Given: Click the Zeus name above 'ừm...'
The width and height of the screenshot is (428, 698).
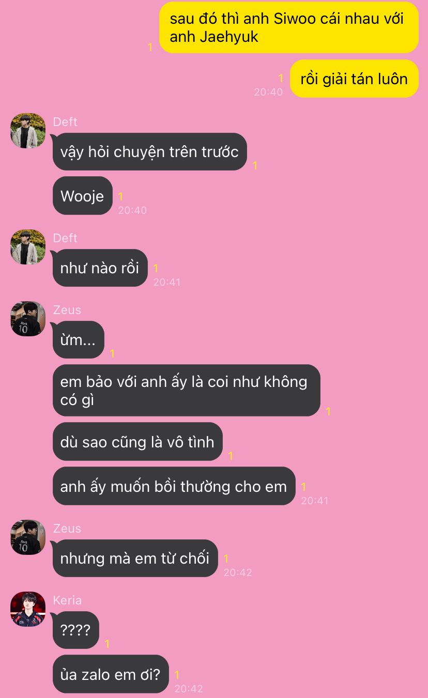Looking at the screenshot, I should pos(67,309).
